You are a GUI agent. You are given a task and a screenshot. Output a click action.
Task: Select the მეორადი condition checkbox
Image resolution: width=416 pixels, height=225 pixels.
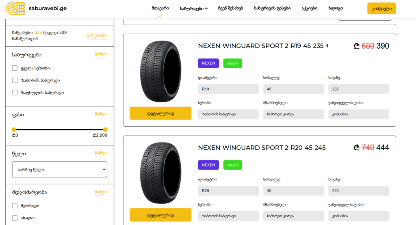point(15,206)
